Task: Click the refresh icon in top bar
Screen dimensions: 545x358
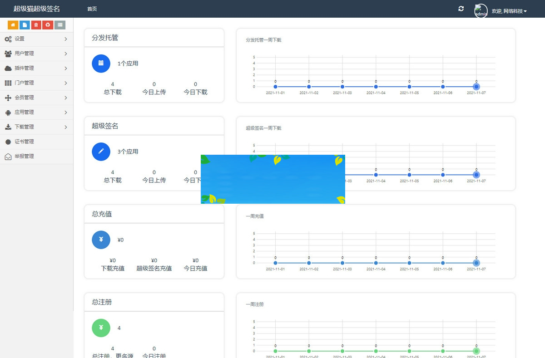Action: (x=461, y=9)
